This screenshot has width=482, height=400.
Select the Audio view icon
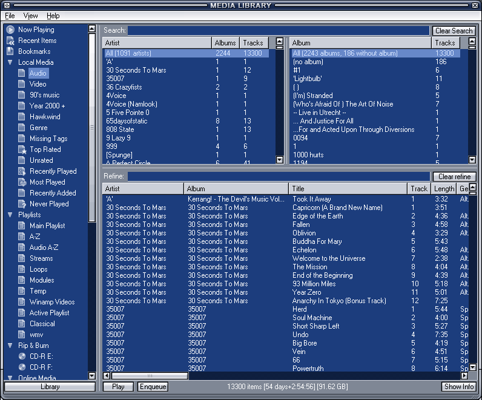coord(22,73)
